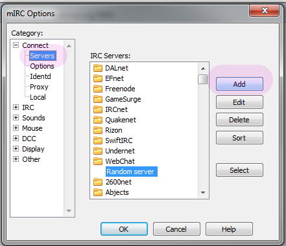Expand the DCC category node
286x246 pixels.
coord(16,139)
